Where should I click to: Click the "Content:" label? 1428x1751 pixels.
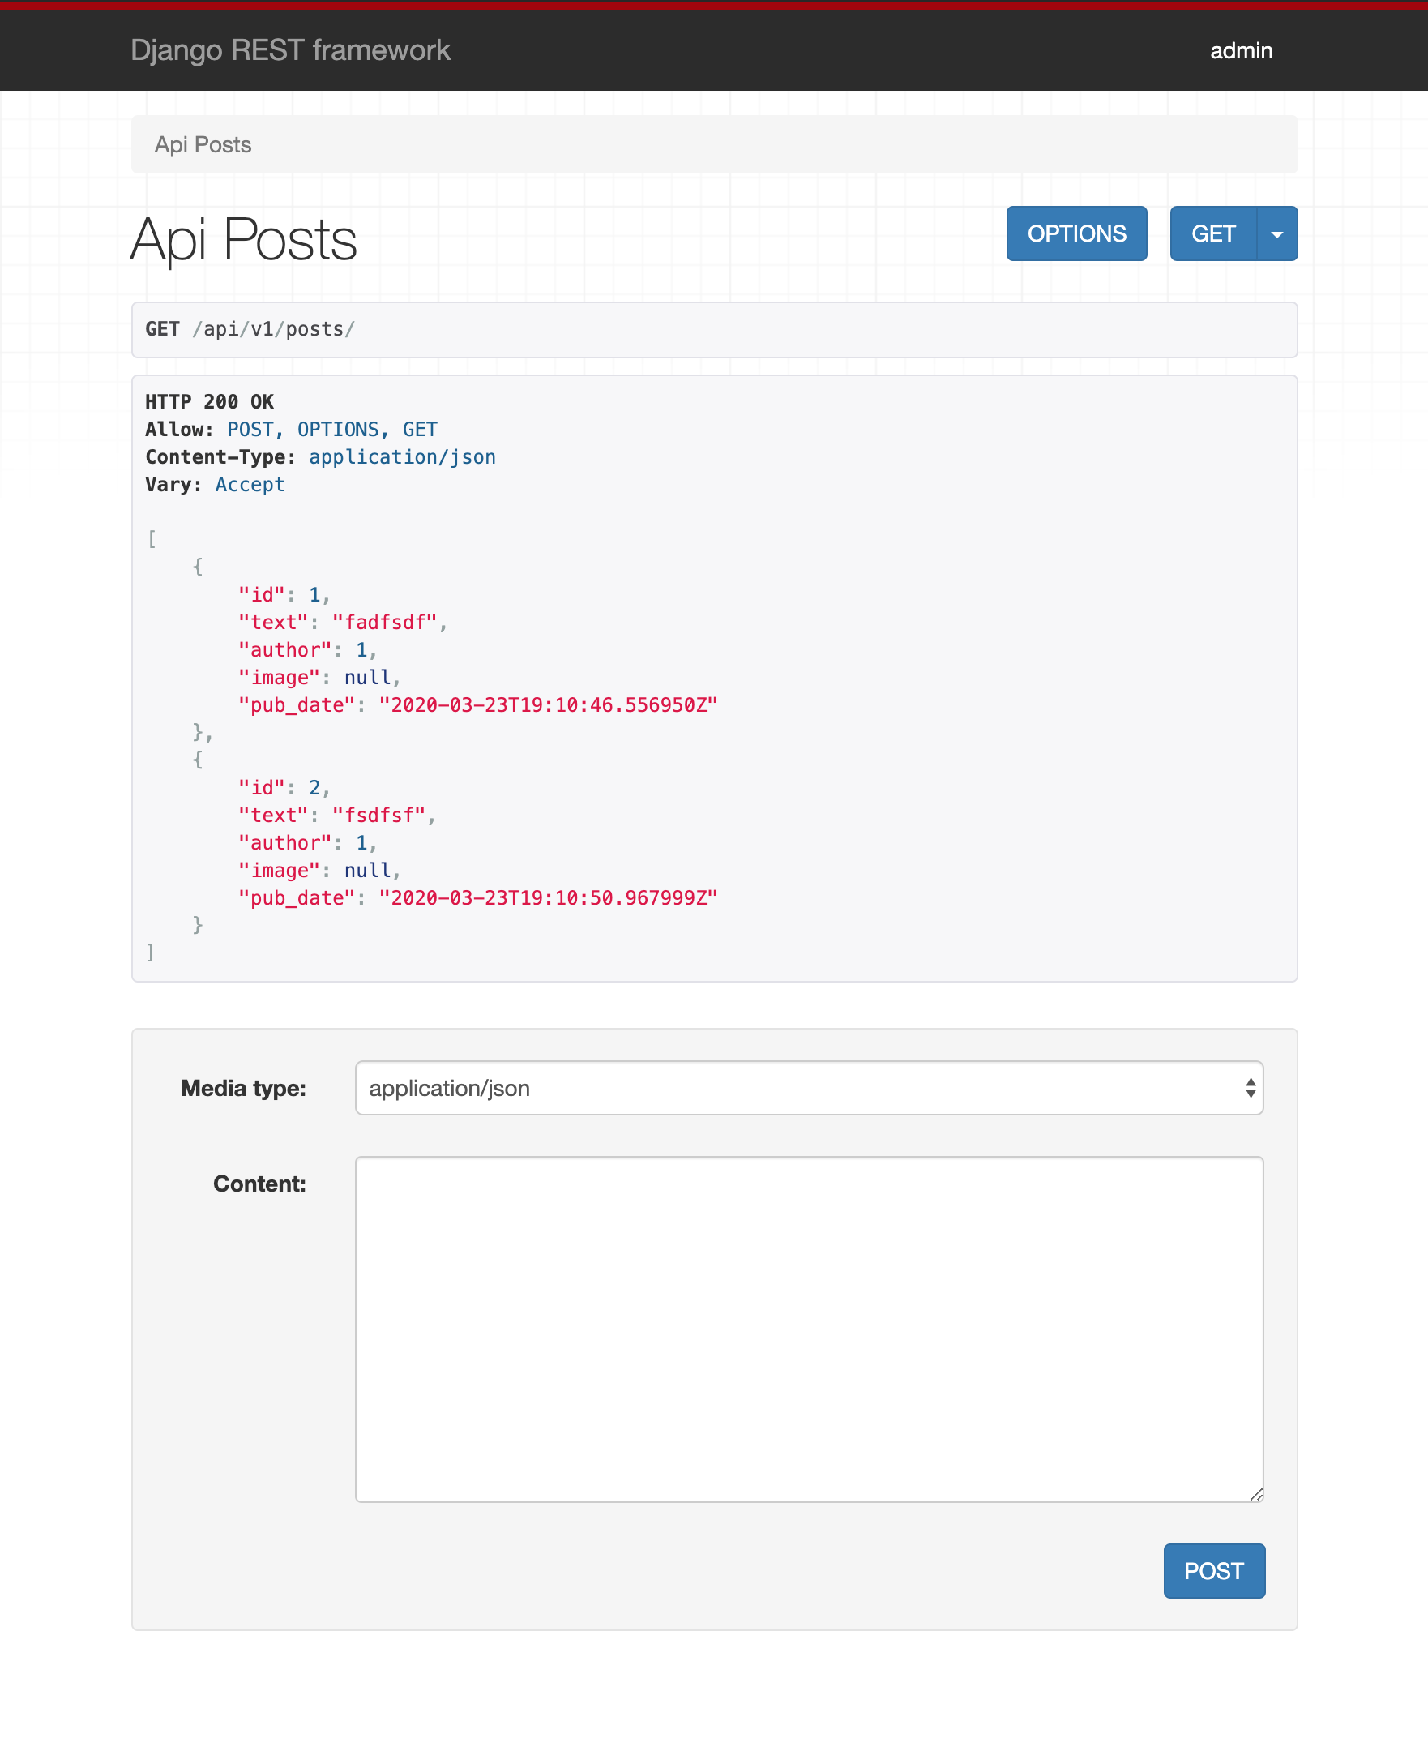point(260,1184)
